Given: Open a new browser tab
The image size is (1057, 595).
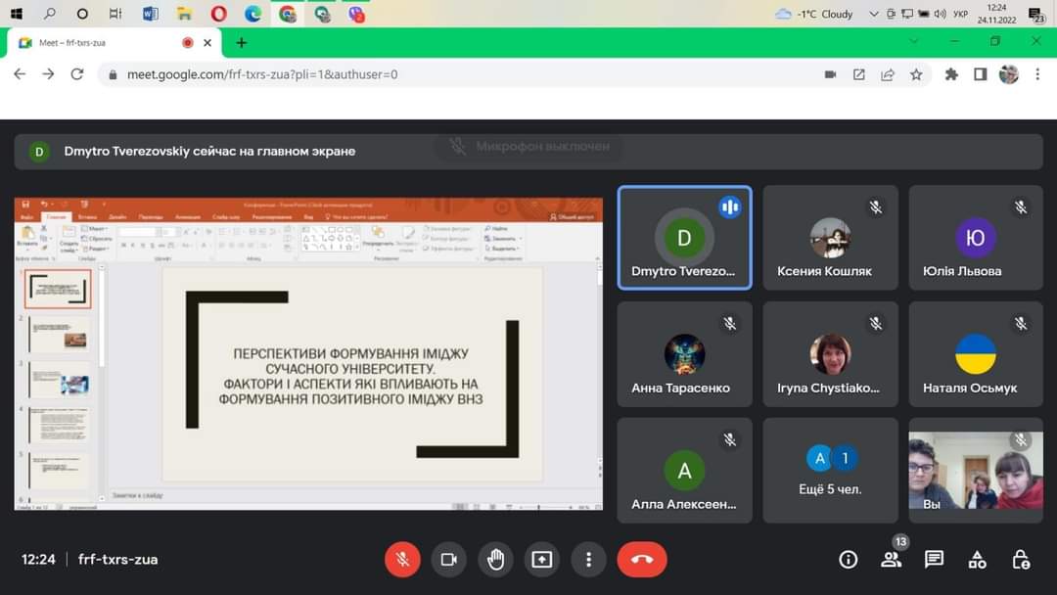Looking at the screenshot, I should (x=242, y=43).
